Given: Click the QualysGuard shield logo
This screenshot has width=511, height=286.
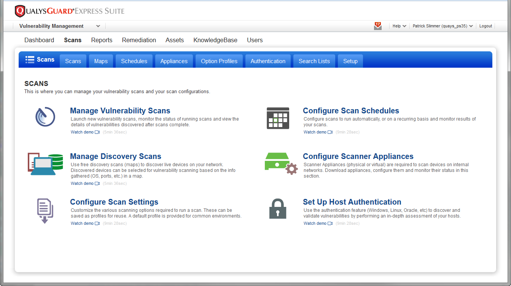Looking at the screenshot, I should [20, 11].
